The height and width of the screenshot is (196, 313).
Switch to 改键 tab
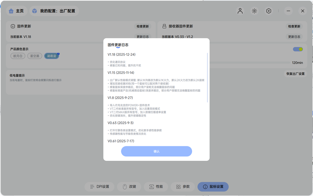(x=129, y=187)
